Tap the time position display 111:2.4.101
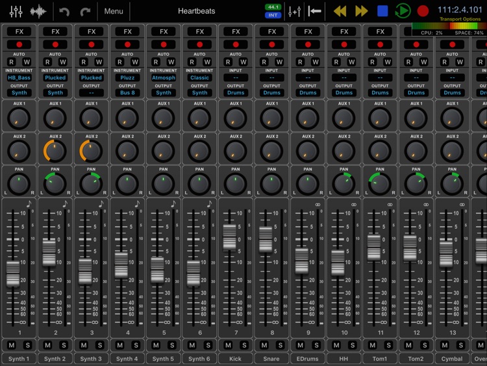Image resolution: width=487 pixels, height=366 pixels. pyautogui.click(x=460, y=10)
